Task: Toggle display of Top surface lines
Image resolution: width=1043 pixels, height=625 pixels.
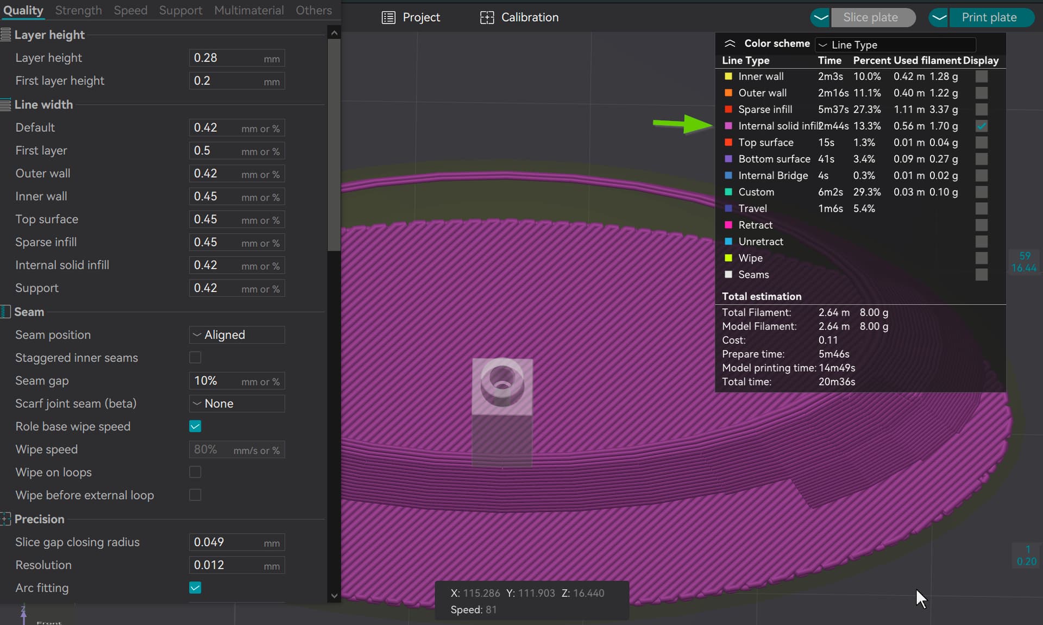Action: 982,142
